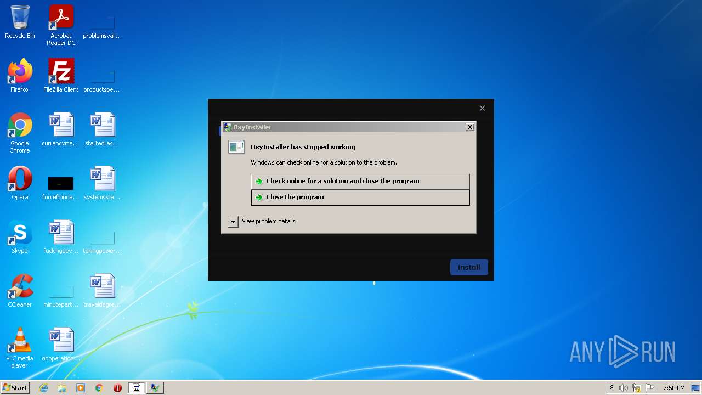702x395 pixels.
Task: Open CCleaner desktop shortcut
Action: coord(20,291)
